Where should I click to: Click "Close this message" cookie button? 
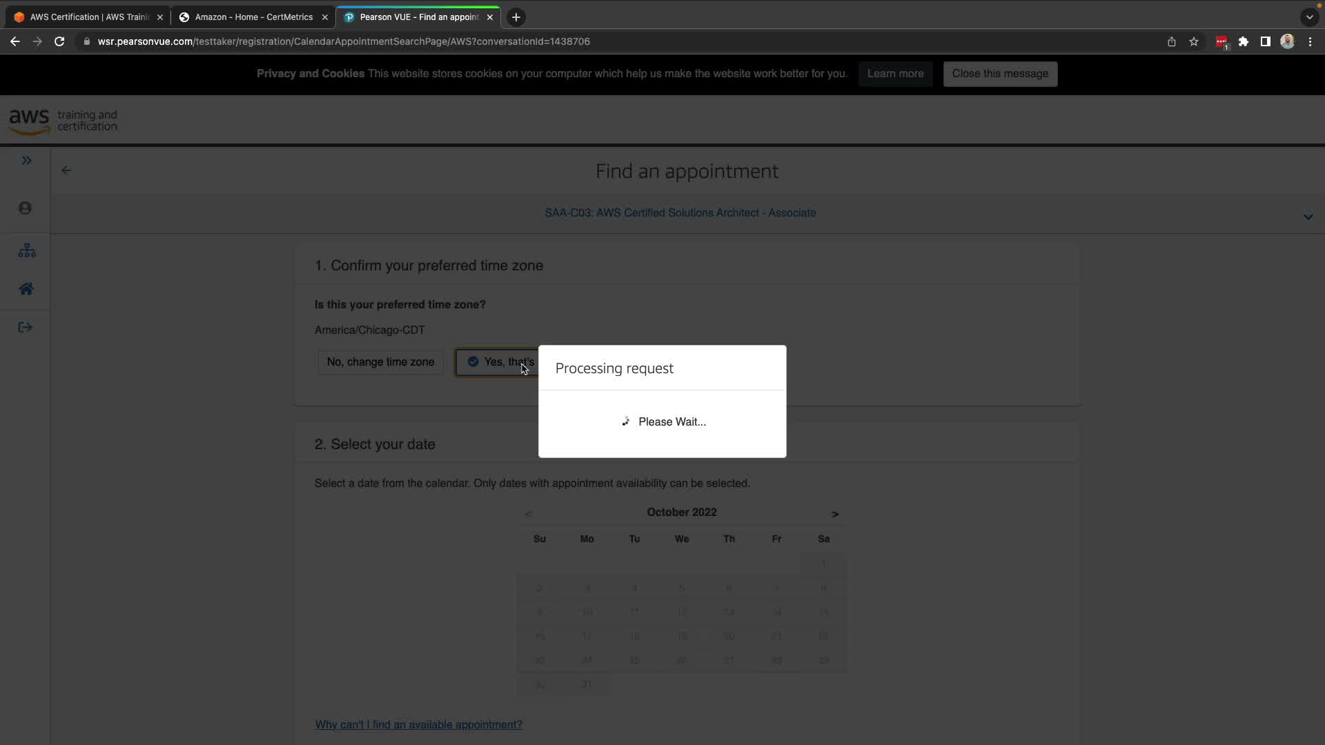[x=1000, y=74]
